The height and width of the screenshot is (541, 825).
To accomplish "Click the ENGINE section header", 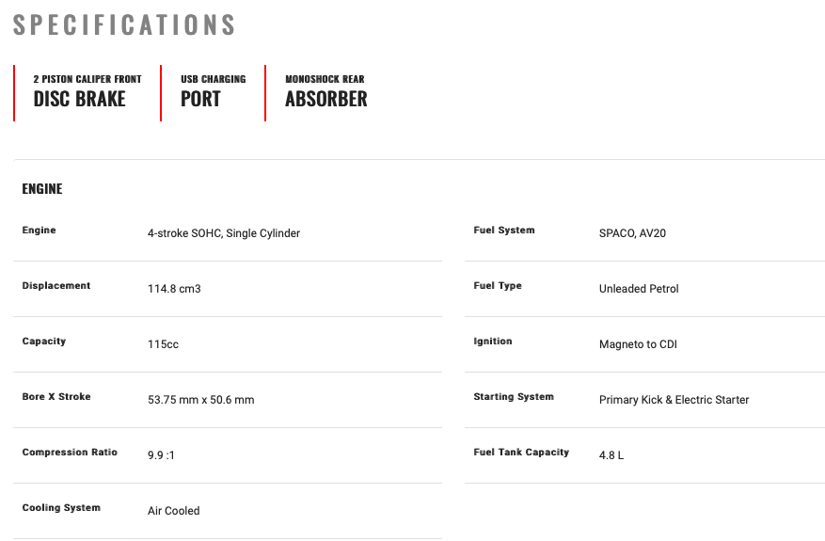I will (42, 189).
